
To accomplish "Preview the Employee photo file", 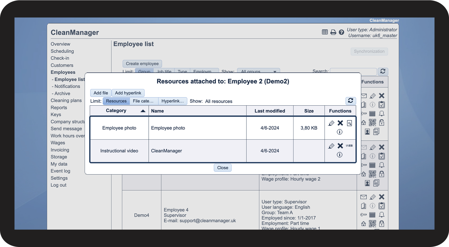I will [349, 123].
